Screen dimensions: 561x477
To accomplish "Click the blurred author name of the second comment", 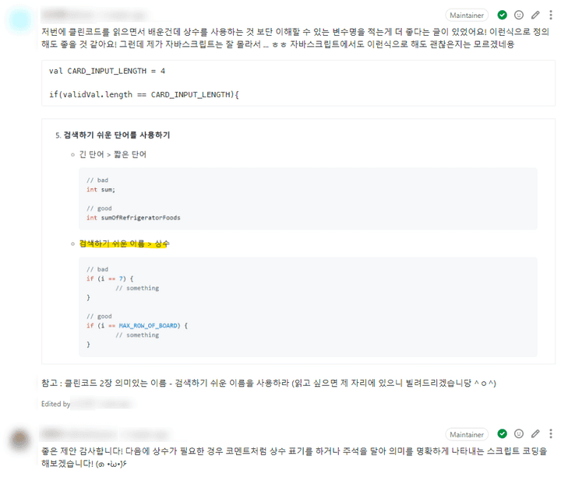I will (x=66, y=433).
